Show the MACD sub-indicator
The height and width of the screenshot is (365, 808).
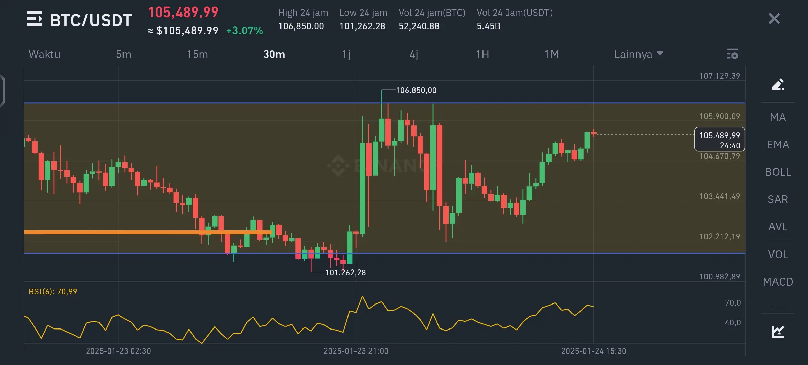(778, 282)
